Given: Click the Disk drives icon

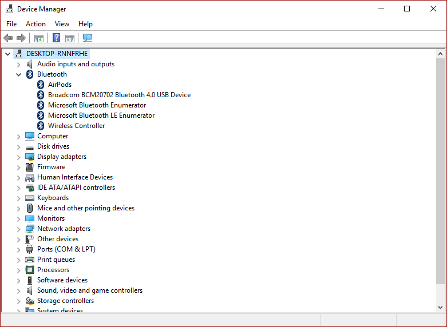Looking at the screenshot, I should coord(30,147).
